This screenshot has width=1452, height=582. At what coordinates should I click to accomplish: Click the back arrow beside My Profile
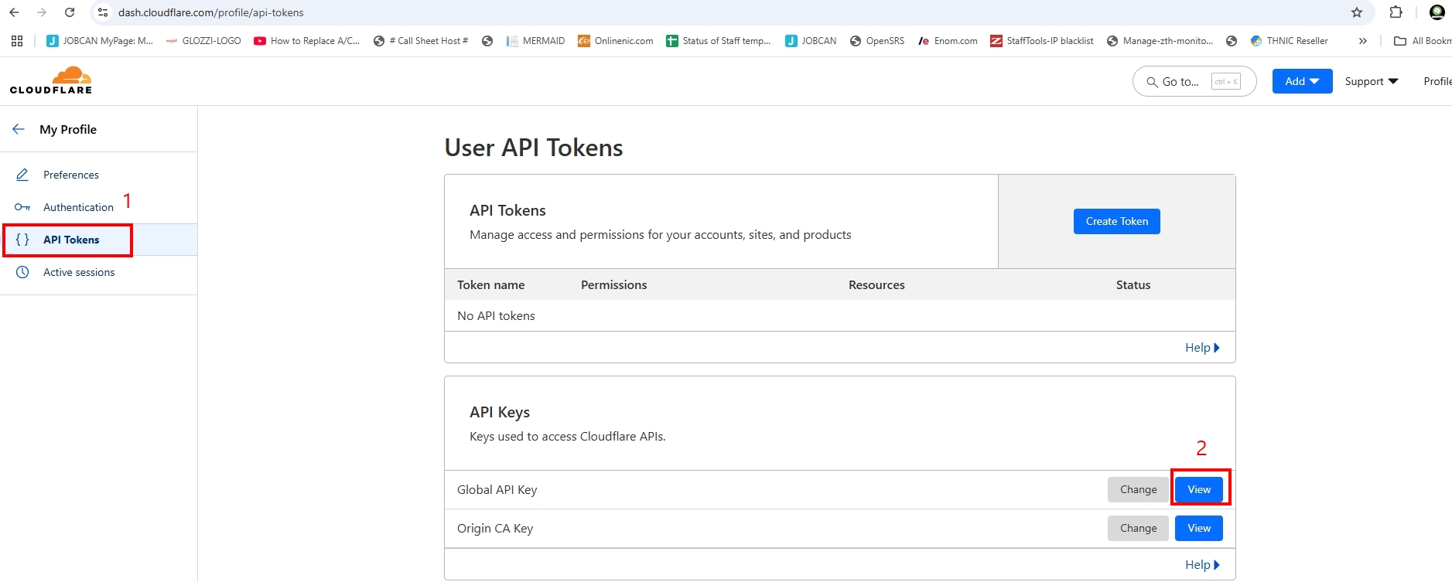pos(19,129)
